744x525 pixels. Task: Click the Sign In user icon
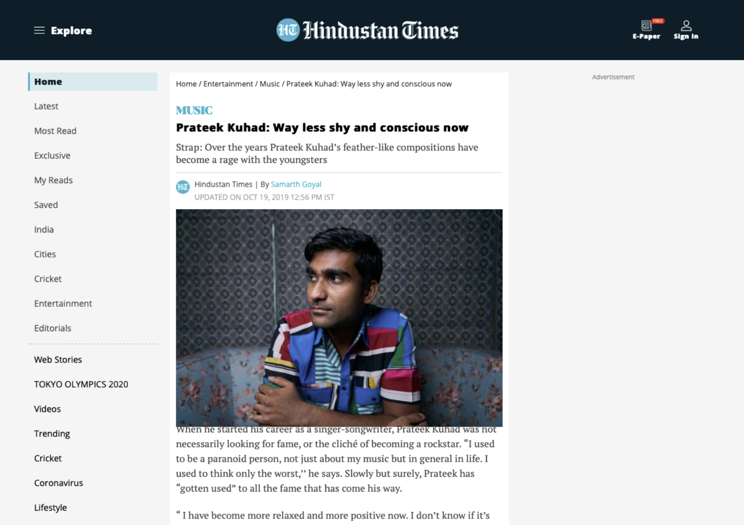(686, 26)
